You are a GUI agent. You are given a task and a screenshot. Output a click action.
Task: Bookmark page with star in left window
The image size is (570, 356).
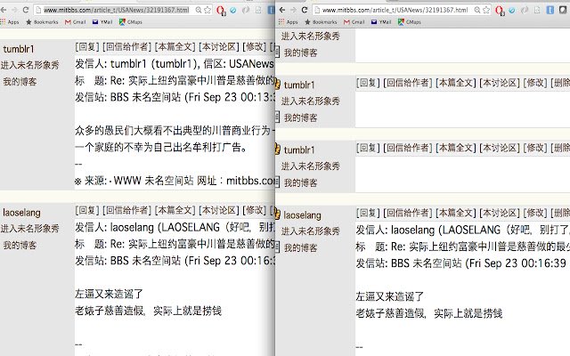(208, 10)
